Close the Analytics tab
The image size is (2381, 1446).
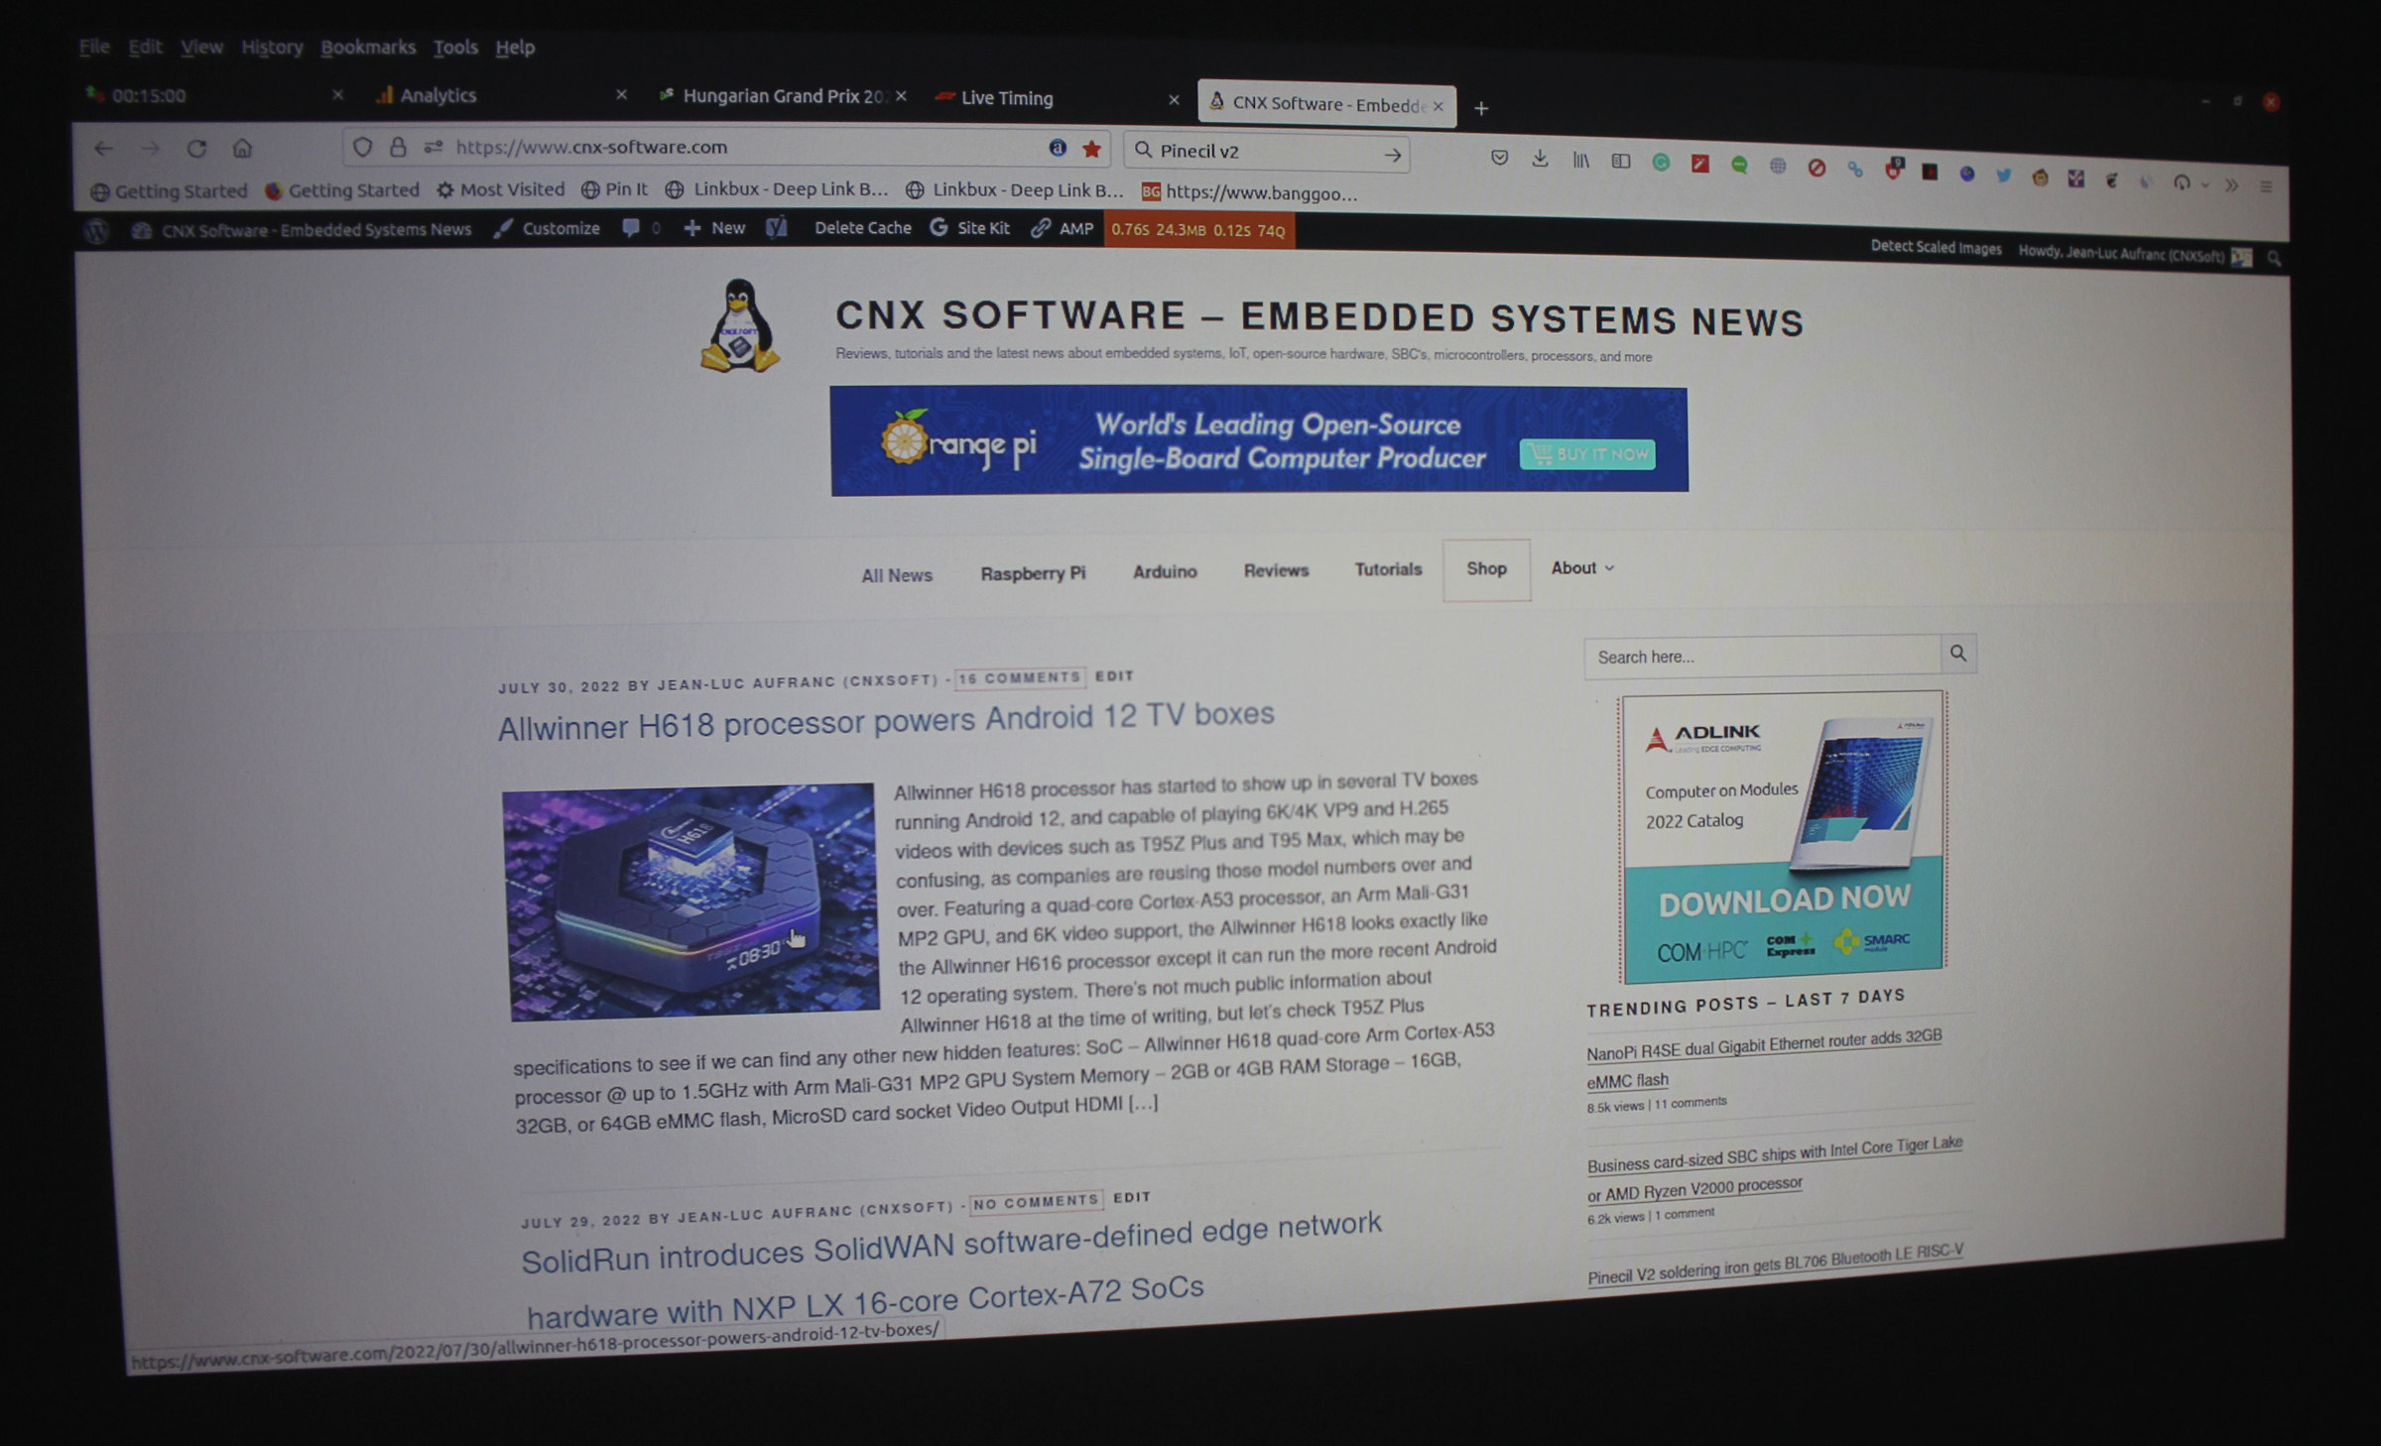621,95
